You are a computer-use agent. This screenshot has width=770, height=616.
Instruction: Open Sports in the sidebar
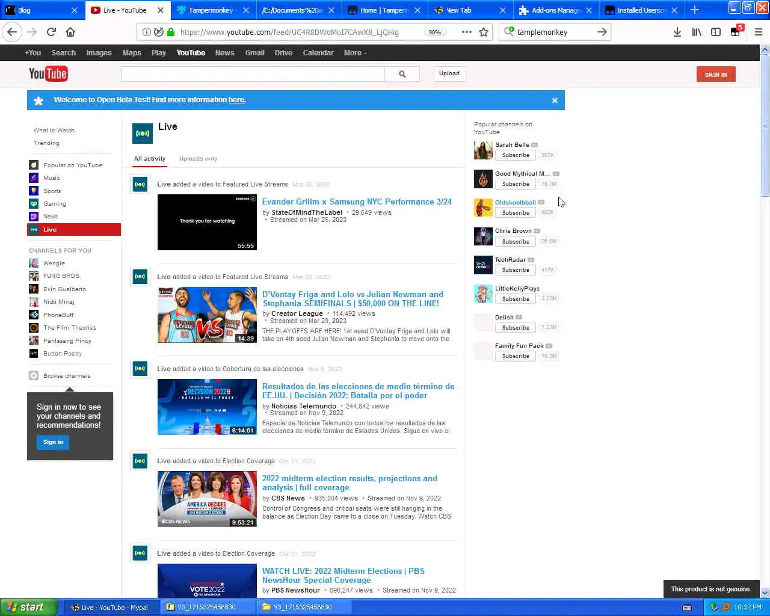pyautogui.click(x=52, y=191)
